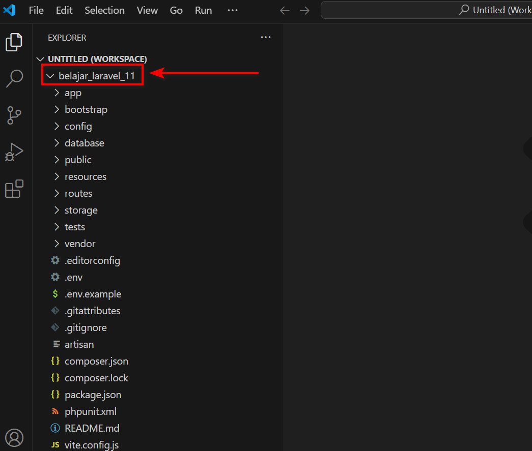
Task: Select the belajar_laravel_11 folder name
Action: [97, 76]
